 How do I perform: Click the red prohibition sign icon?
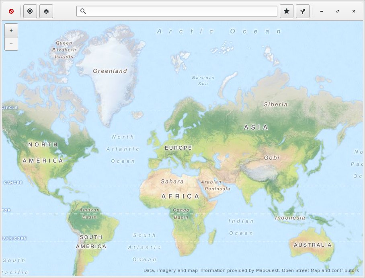click(x=11, y=11)
